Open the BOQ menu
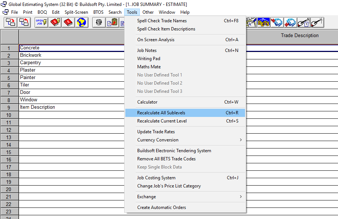 pos(42,12)
